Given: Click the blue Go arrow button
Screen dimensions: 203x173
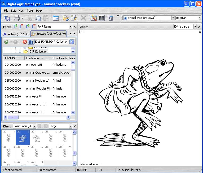Looking at the screenshot, I should click(x=72, y=42).
